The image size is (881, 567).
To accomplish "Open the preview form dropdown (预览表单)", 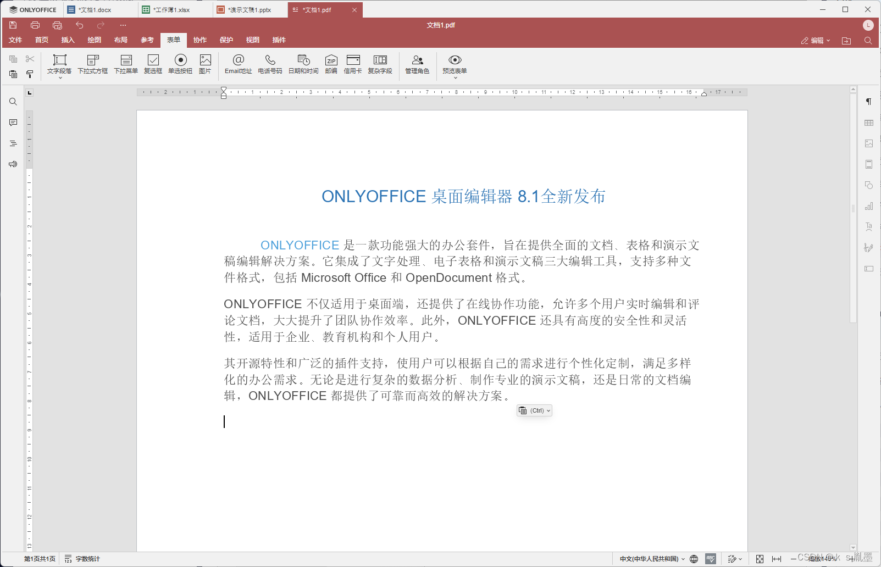I will [x=455, y=65].
